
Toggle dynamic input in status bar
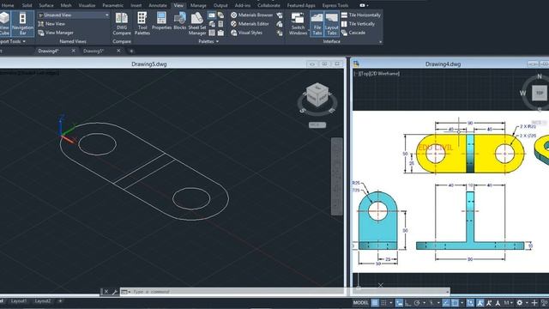click(399, 303)
